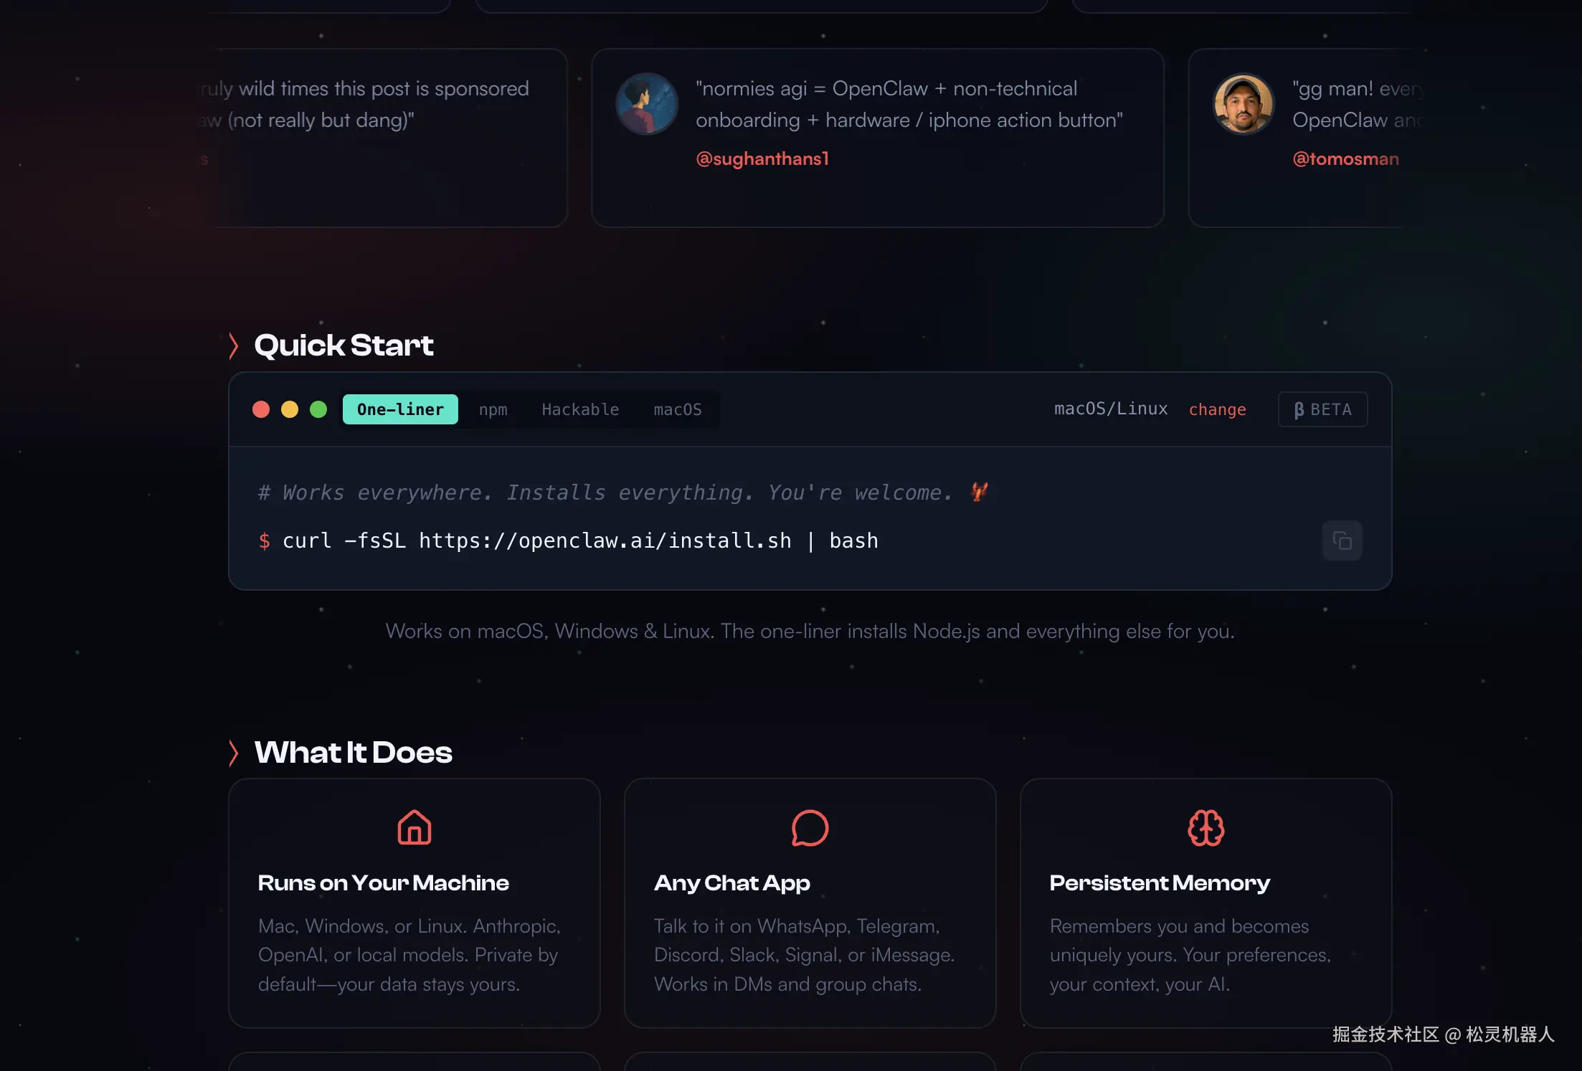
Task: Click the tomosman avatar photo
Action: [x=1244, y=104]
